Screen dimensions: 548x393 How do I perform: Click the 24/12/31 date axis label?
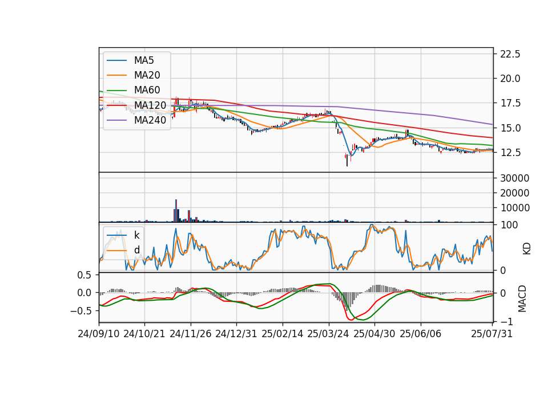pyautogui.click(x=236, y=334)
